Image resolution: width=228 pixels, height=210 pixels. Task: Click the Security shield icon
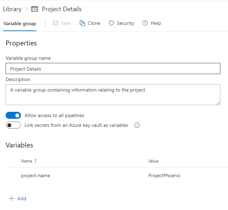(x=112, y=23)
